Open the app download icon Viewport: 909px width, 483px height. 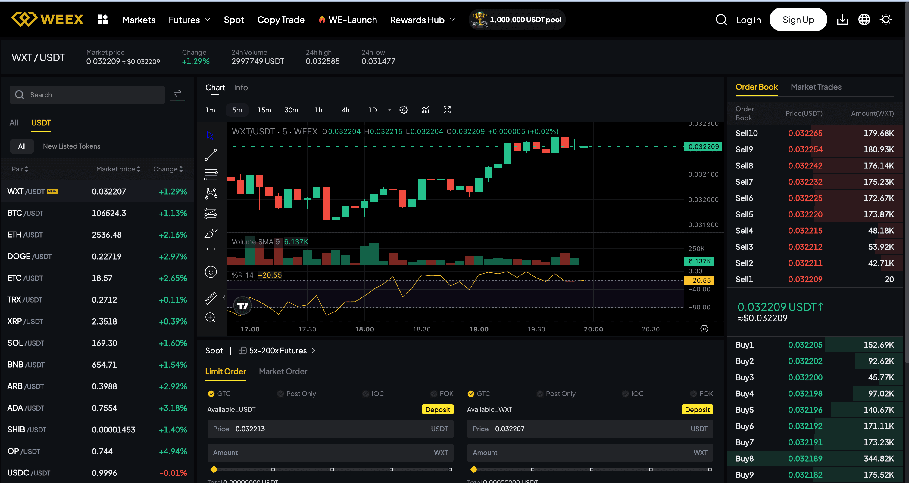coord(842,20)
